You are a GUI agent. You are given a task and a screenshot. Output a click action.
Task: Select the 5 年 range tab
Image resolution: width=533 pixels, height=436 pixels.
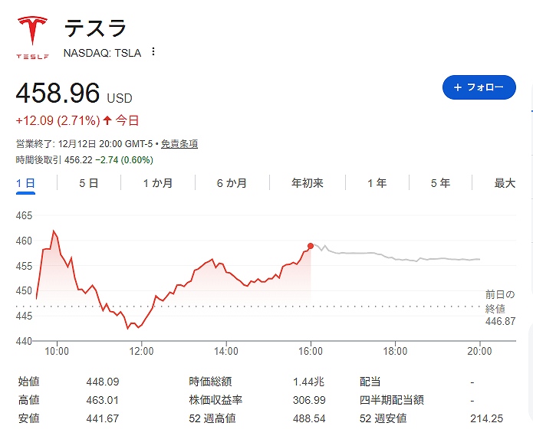point(440,183)
